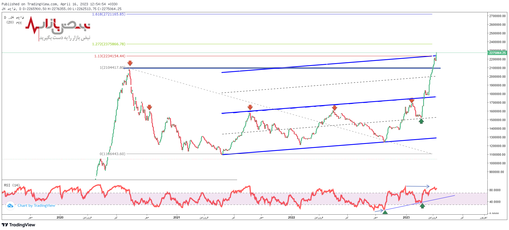This screenshot has width=509, height=230.
Task: Click the 2022 year label on time axis
Action: tap(292, 217)
